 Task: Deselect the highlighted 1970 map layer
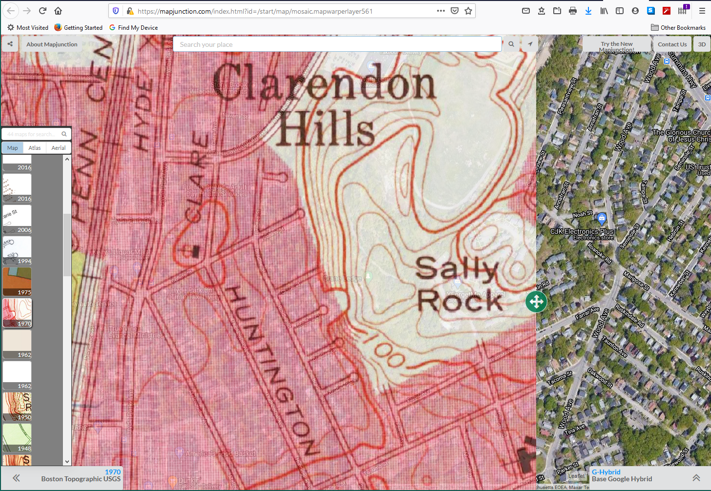click(17, 312)
